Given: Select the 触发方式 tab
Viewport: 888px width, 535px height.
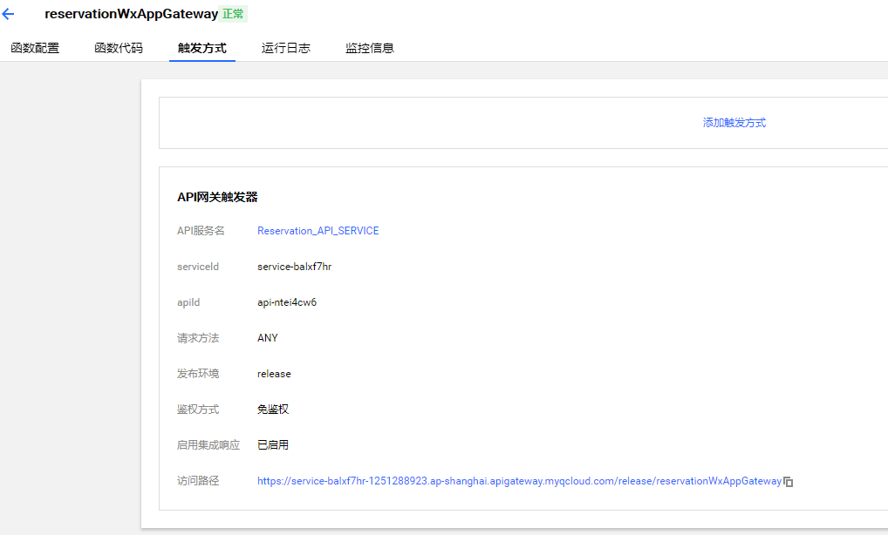Looking at the screenshot, I should pyautogui.click(x=202, y=48).
